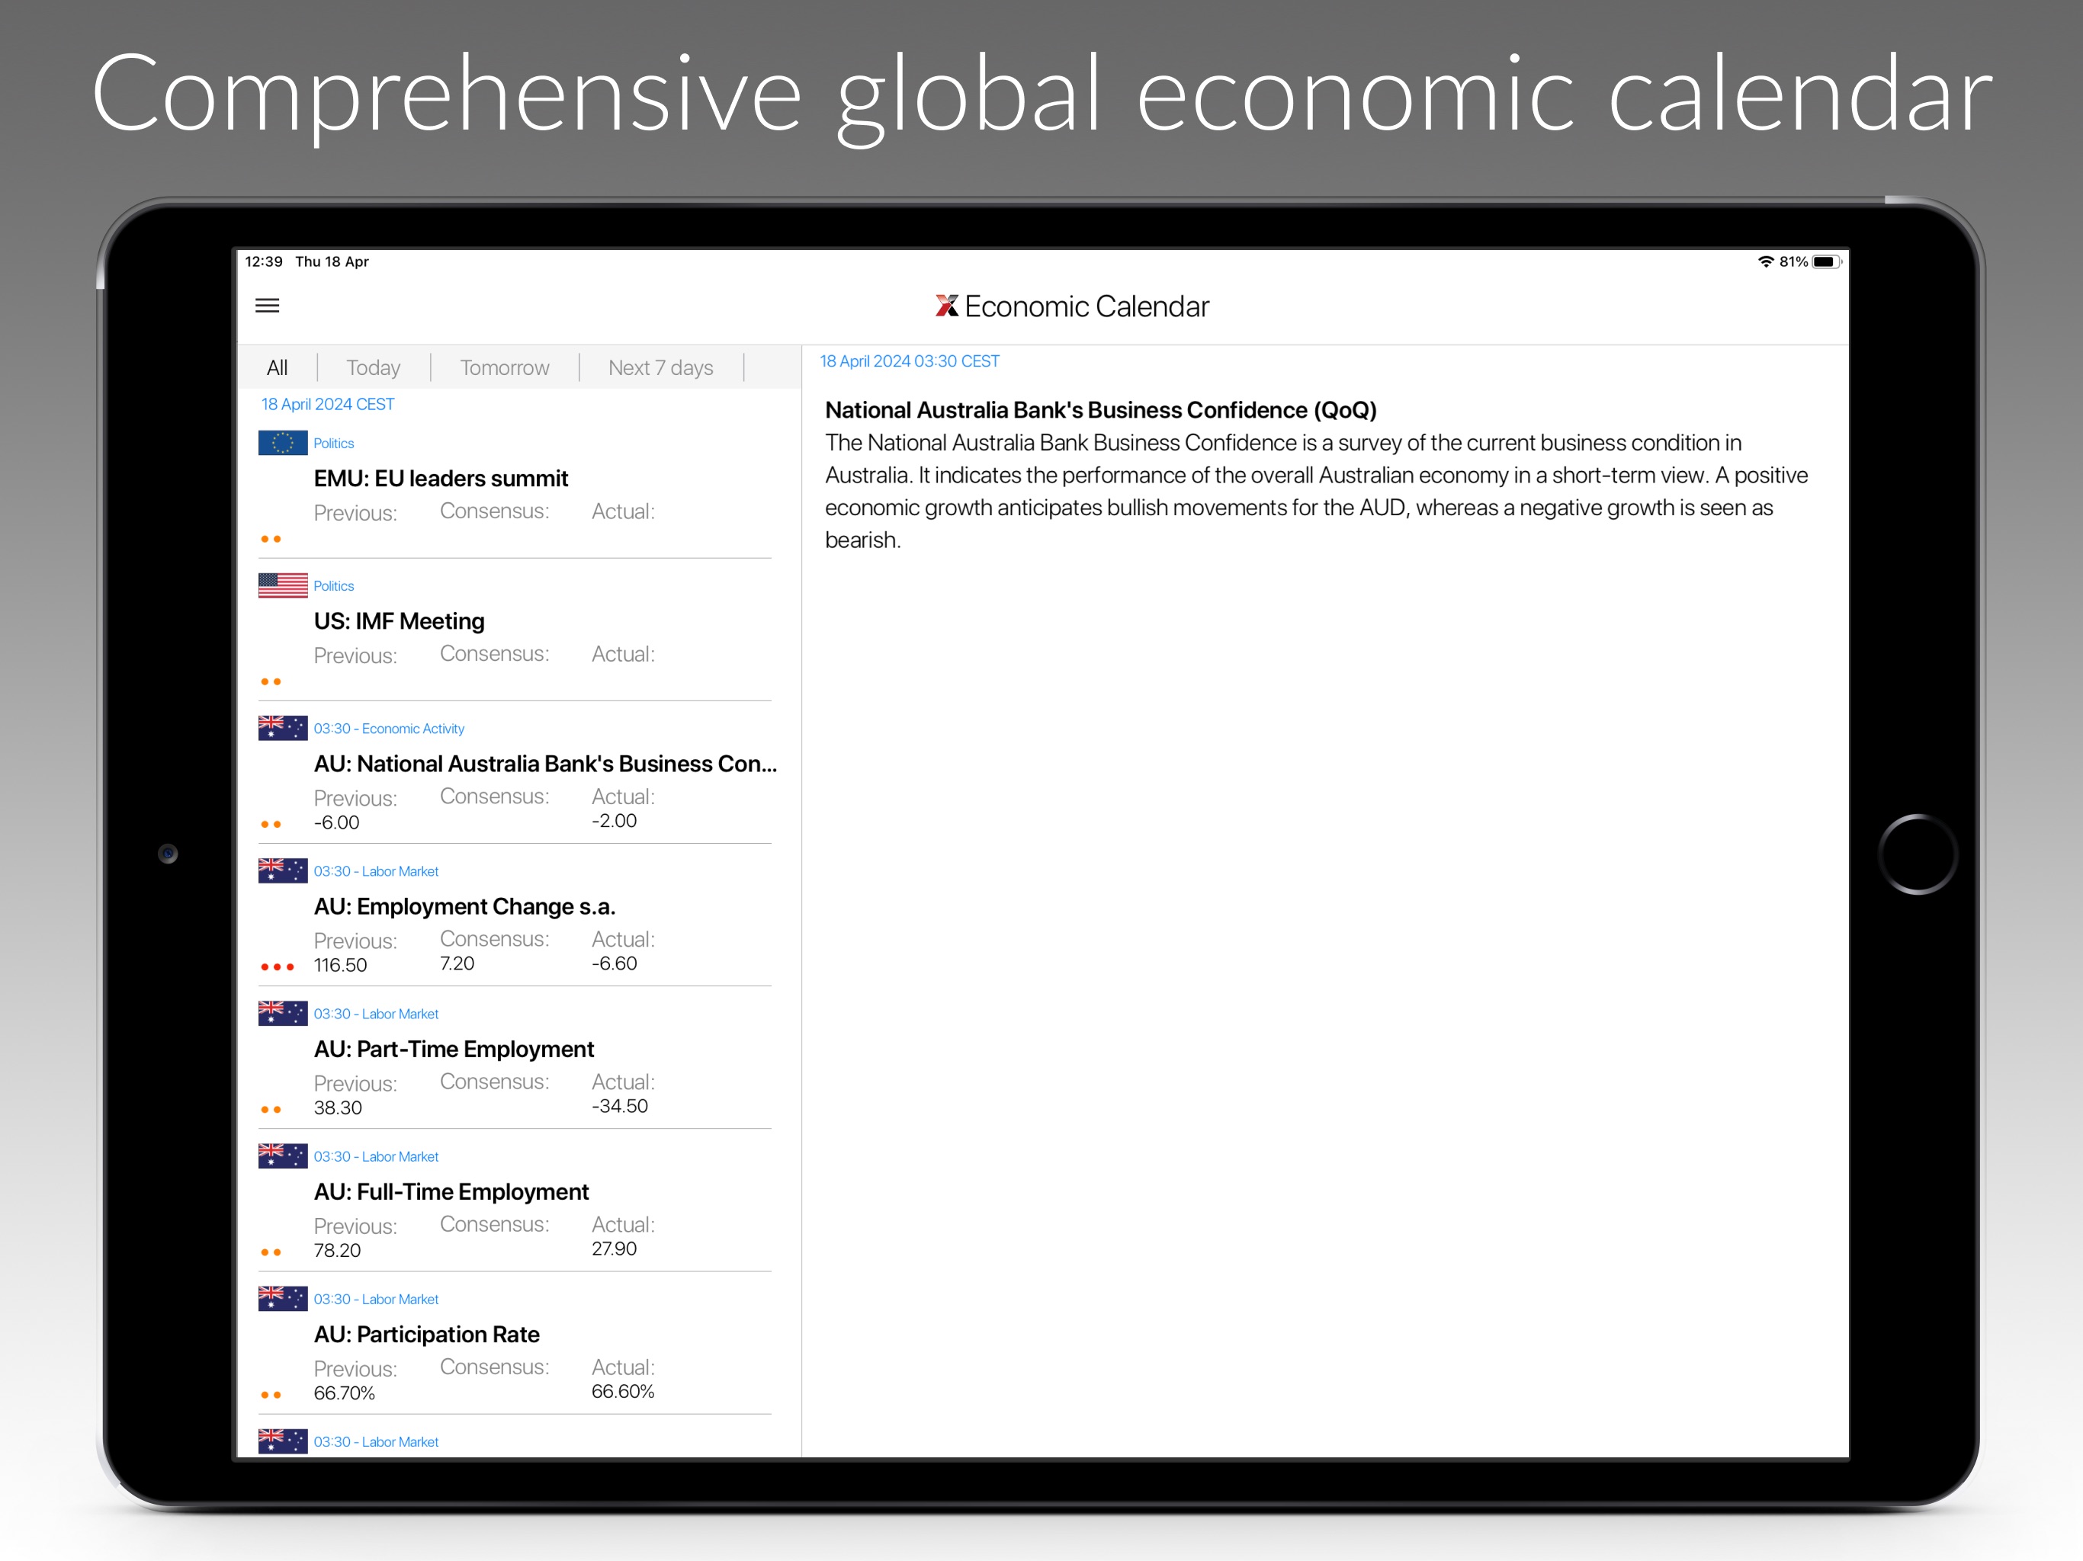2083x1561 pixels.
Task: Click 03:30 - Labor Market above Employment Change
Action: tap(376, 871)
